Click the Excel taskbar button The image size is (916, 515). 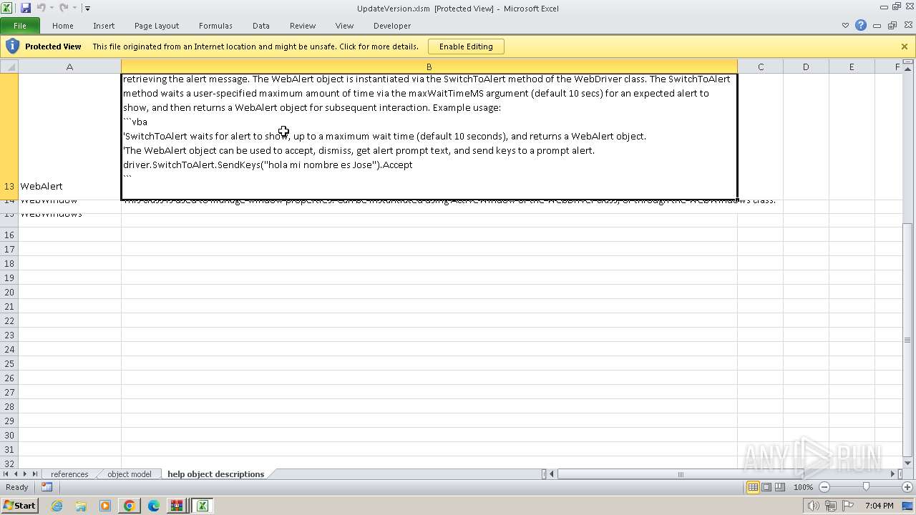pyautogui.click(x=202, y=506)
